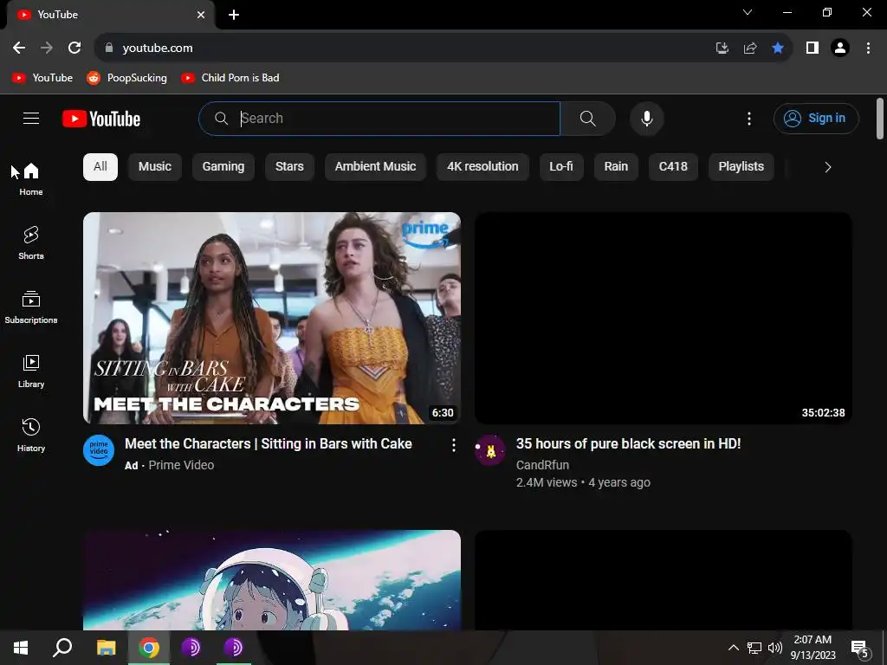
Task: Open the Chrome profile icon
Action: [x=840, y=48]
